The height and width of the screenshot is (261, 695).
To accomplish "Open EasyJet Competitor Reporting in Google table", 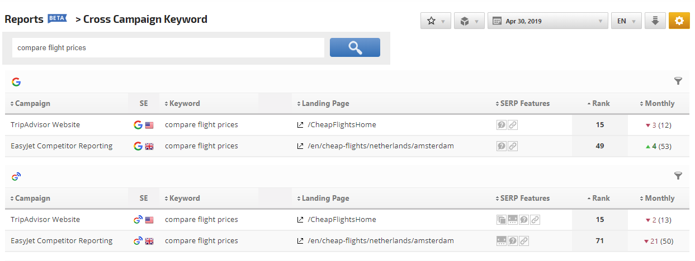I will 62,146.
